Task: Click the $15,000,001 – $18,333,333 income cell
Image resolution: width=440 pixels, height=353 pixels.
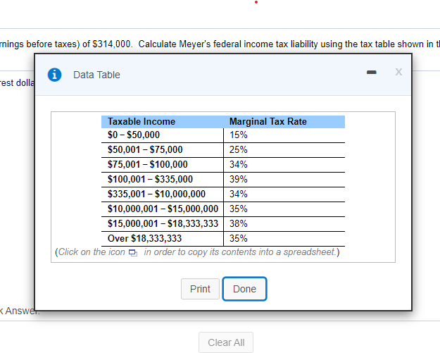Action: 163,224
